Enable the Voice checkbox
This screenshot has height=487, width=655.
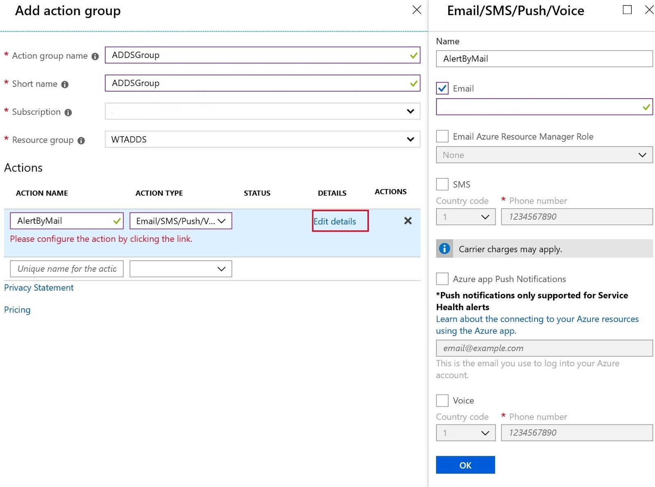click(x=442, y=400)
